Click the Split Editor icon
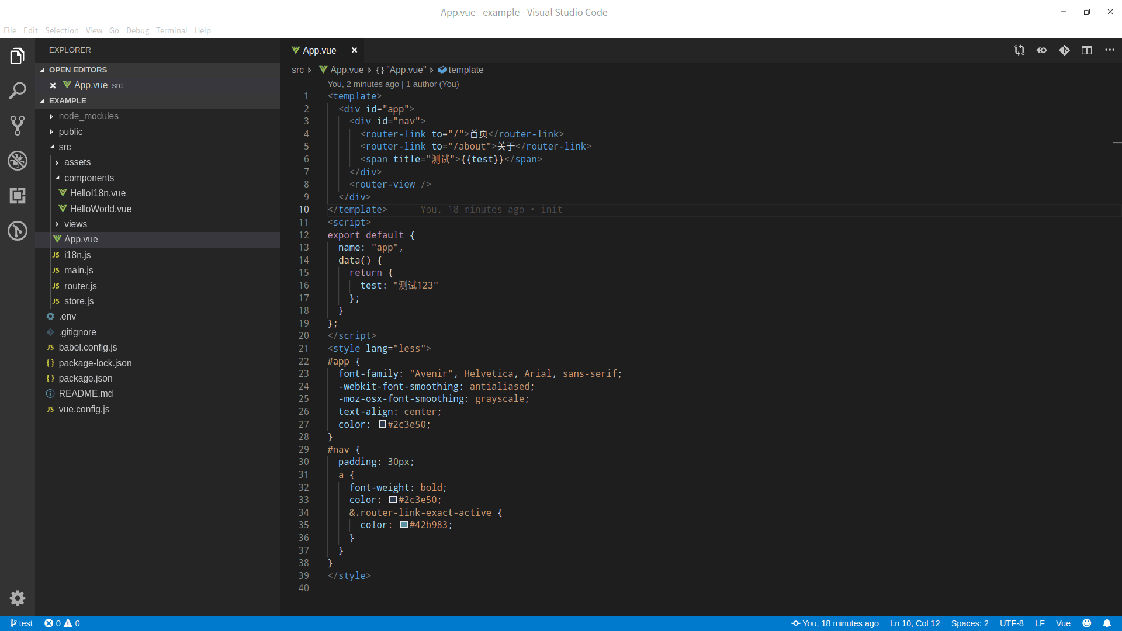1122x631 pixels. pyautogui.click(x=1087, y=50)
